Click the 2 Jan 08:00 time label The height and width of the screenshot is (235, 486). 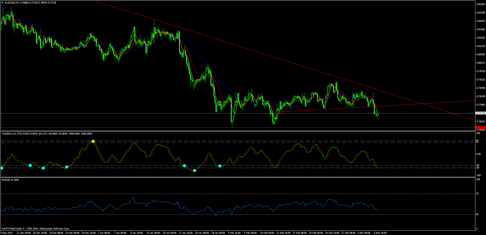pos(104,233)
